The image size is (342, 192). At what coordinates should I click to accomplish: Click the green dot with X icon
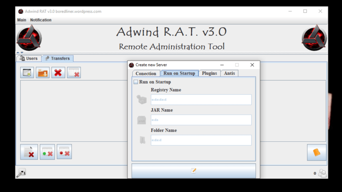(47, 152)
